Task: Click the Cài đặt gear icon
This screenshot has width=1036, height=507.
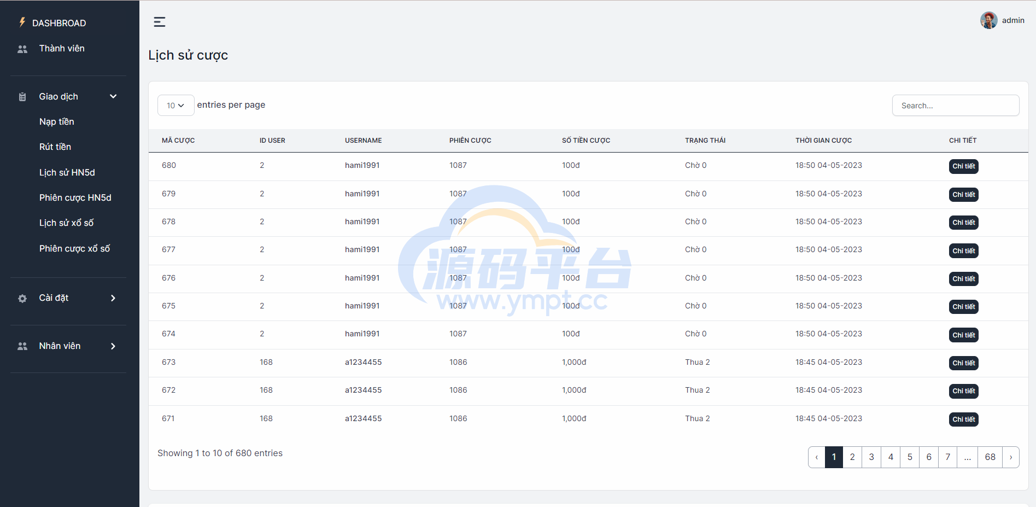Action: 22,299
